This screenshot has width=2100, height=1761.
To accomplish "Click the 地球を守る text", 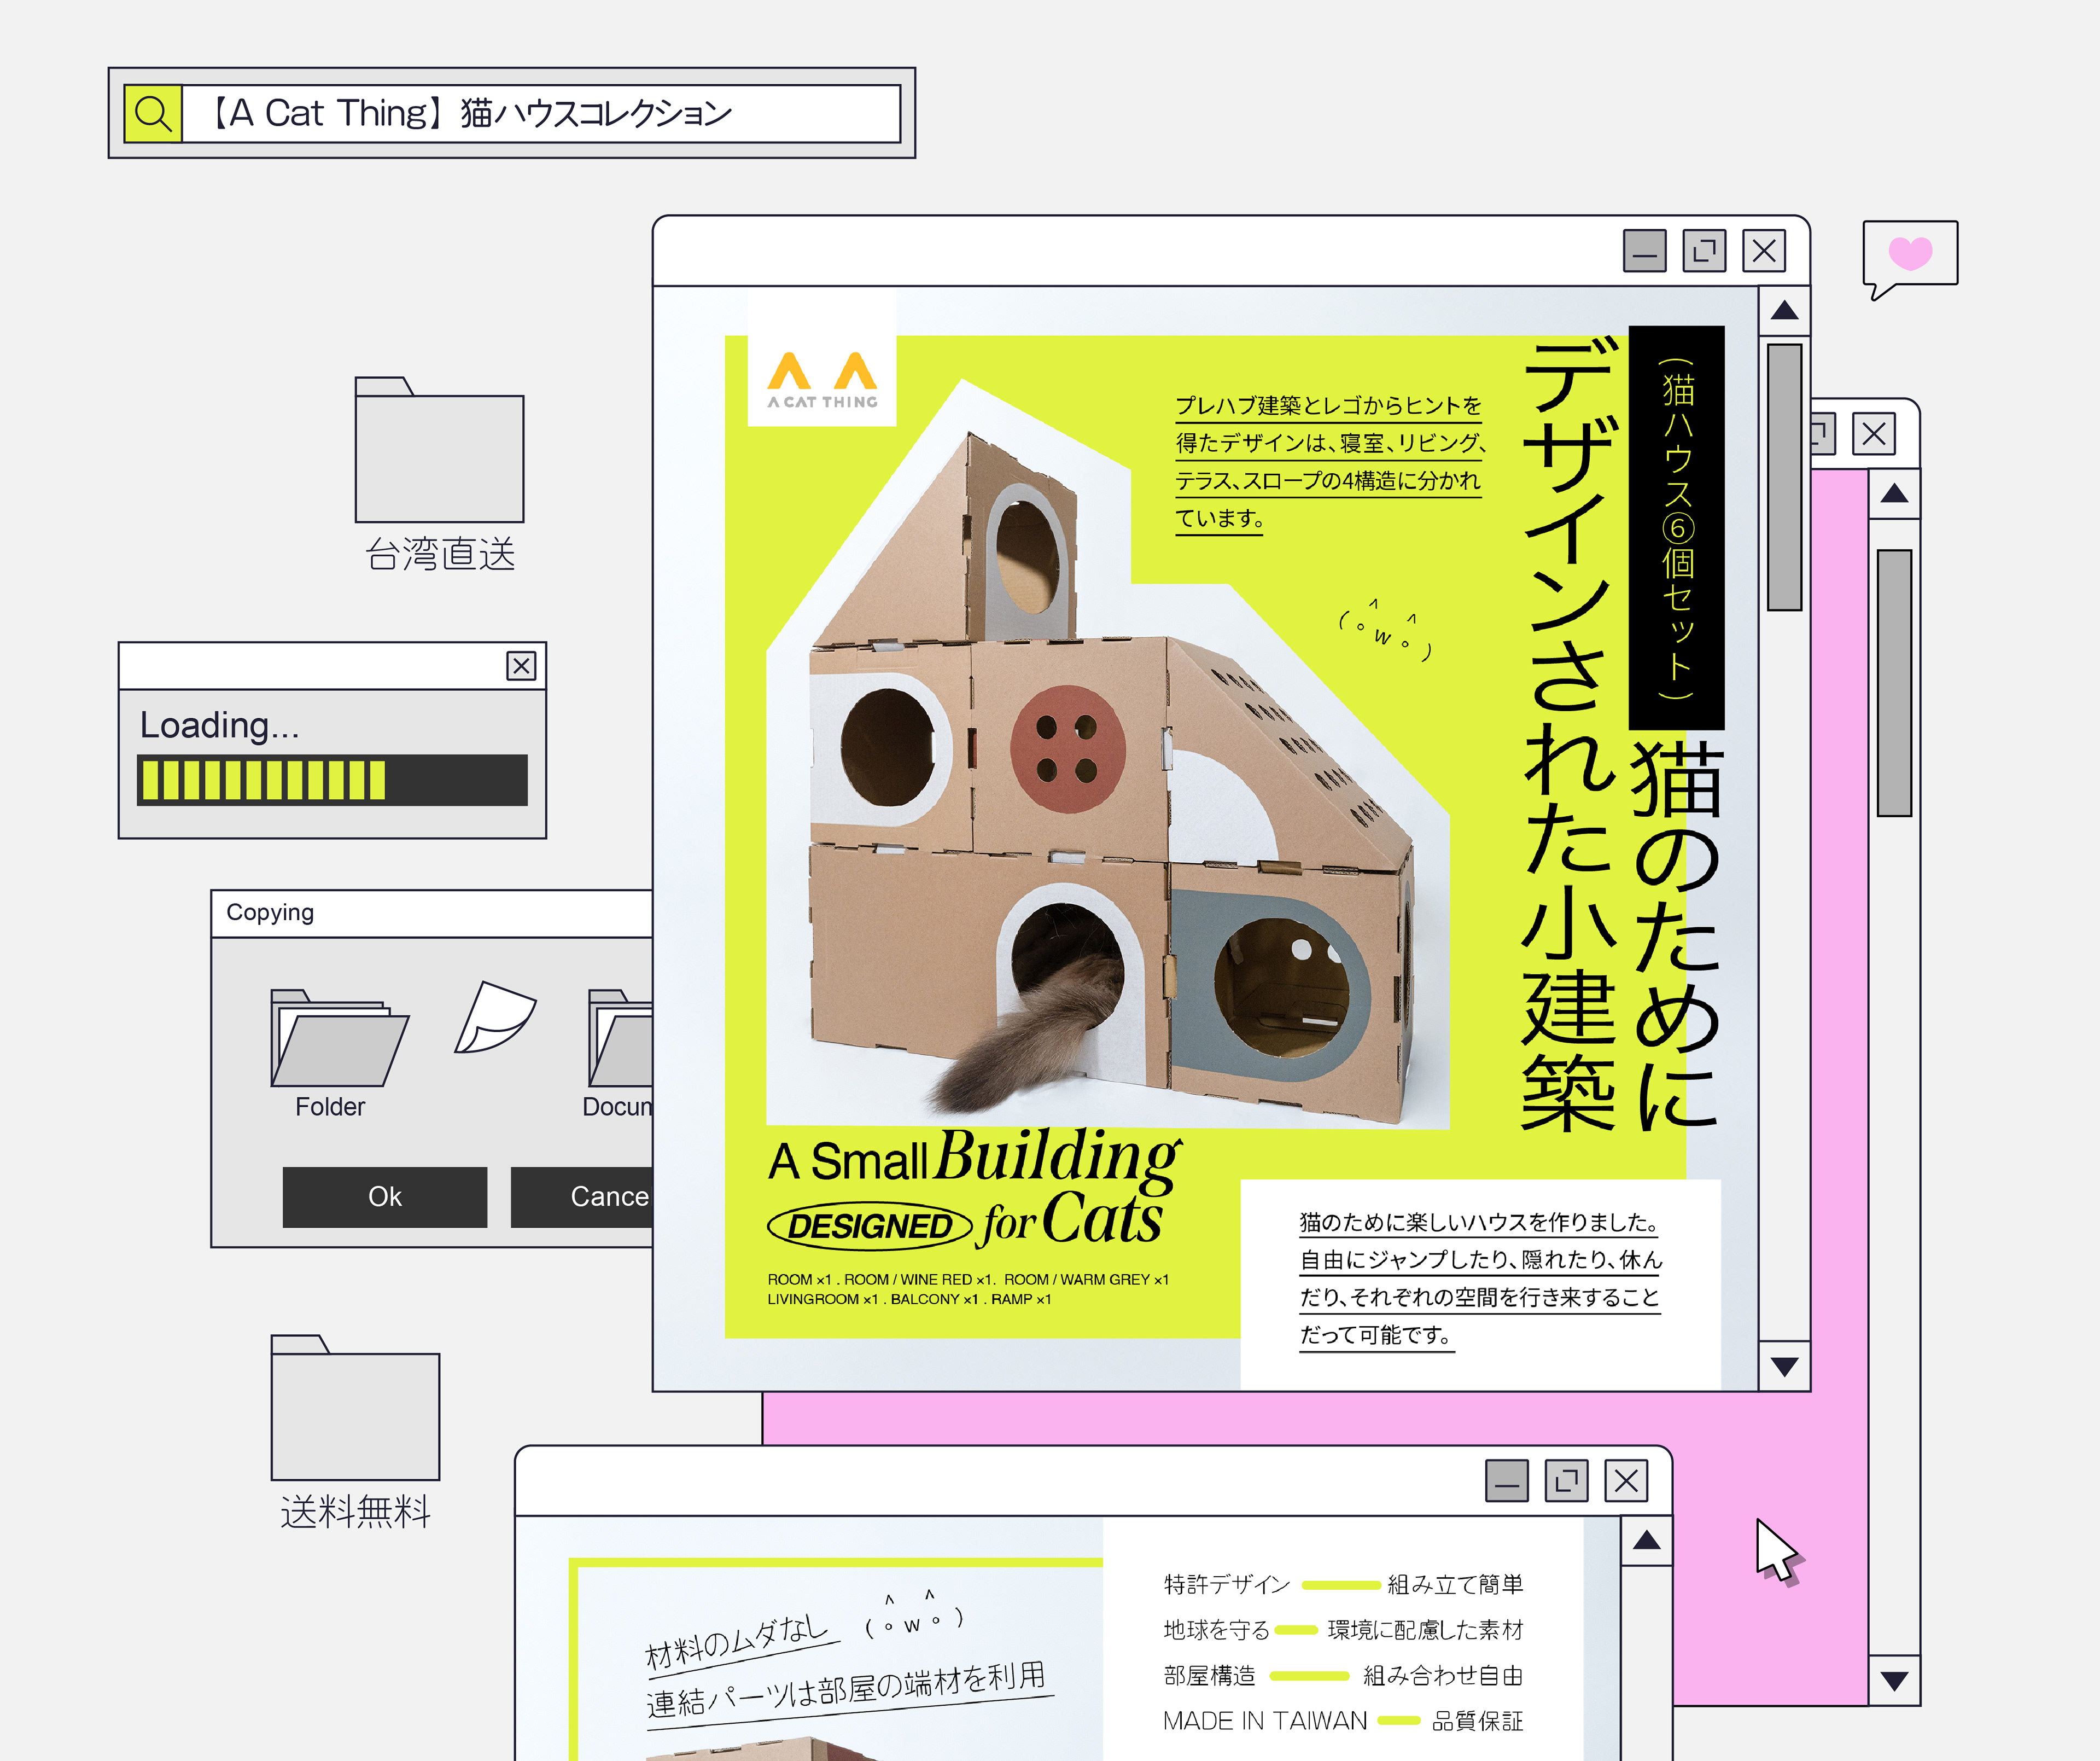I will (1216, 1630).
